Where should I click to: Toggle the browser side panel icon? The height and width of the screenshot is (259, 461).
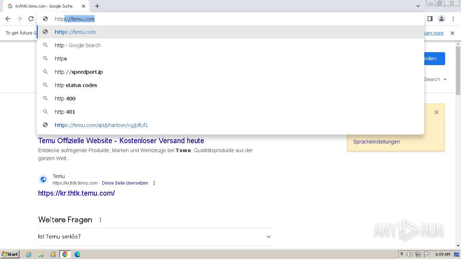[x=430, y=19]
